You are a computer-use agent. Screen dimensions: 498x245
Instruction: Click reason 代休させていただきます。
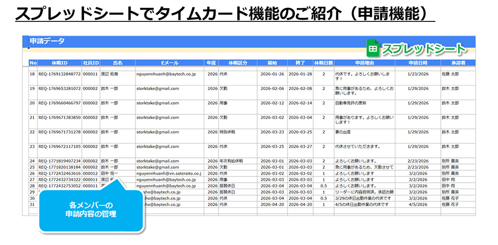(358, 146)
